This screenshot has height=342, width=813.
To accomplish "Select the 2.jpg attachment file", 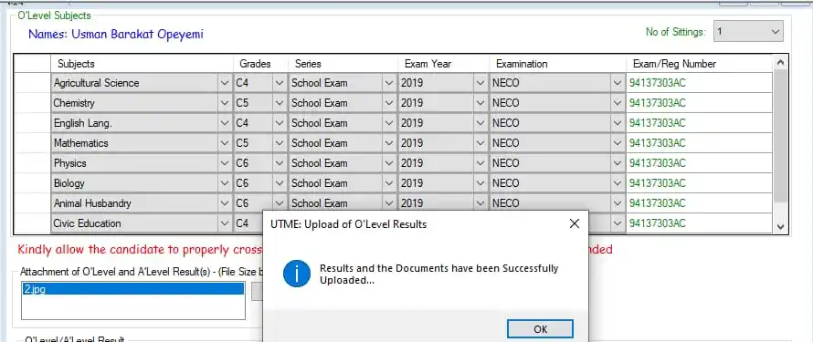I will point(132,289).
